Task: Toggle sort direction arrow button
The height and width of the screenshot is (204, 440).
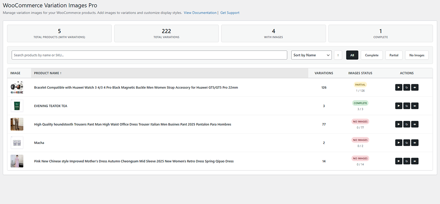Action: (x=338, y=55)
